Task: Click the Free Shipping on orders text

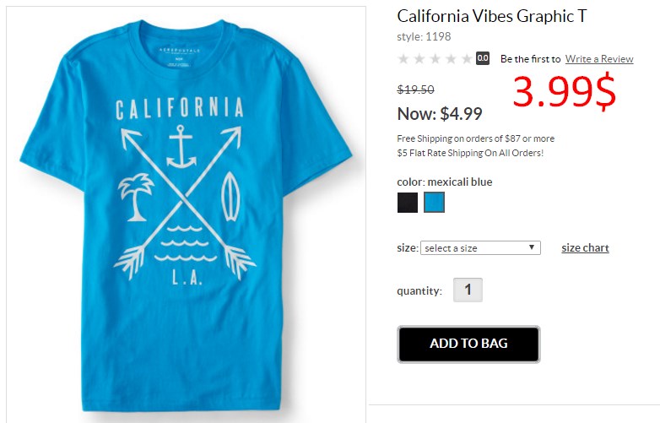Action: 476,138
